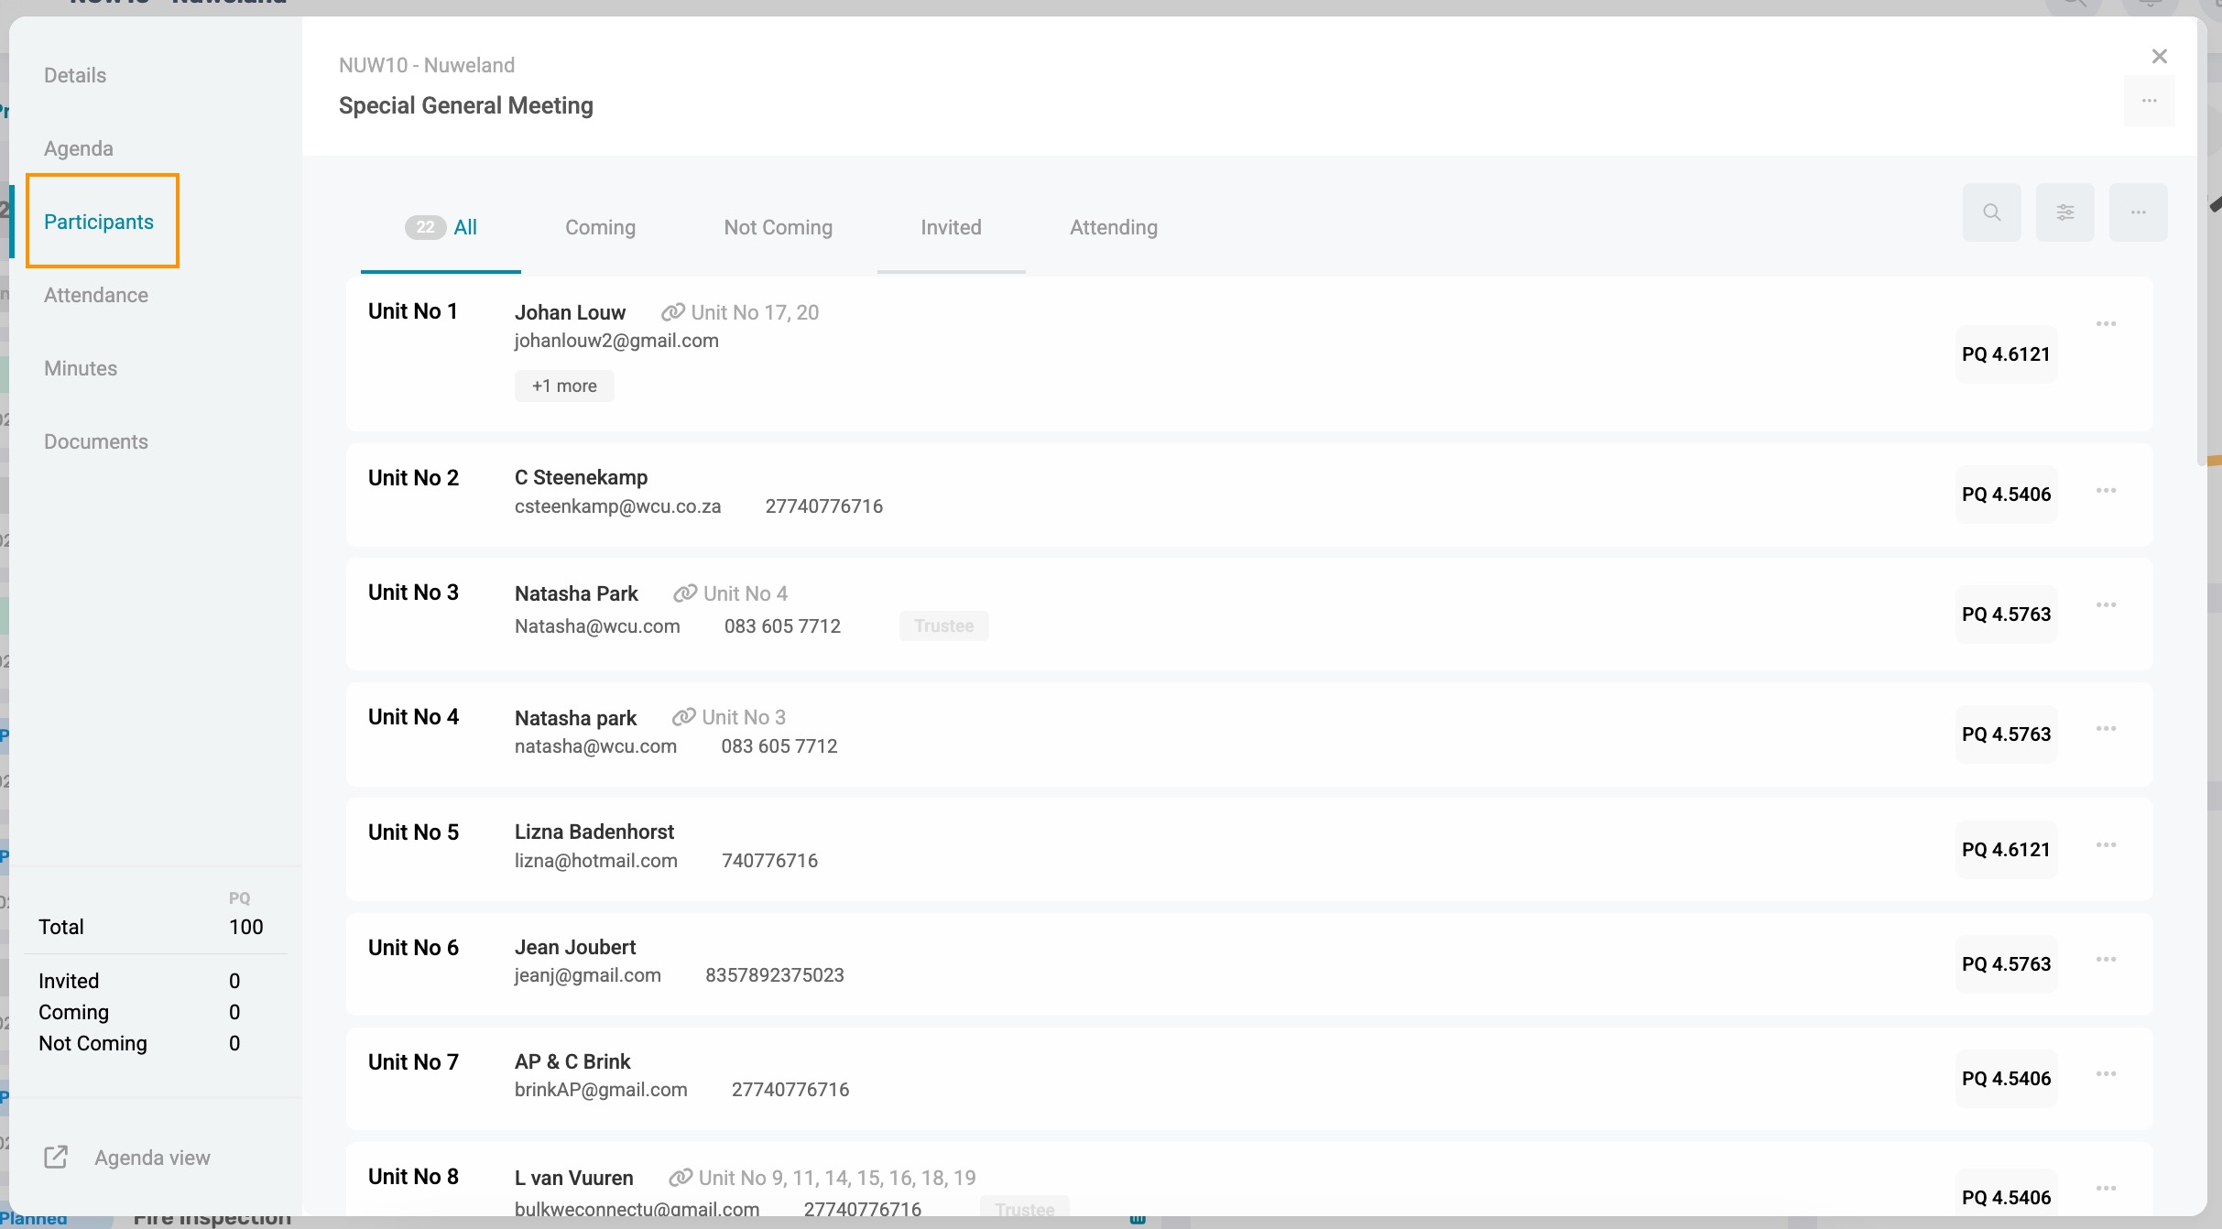The image size is (2222, 1229).
Task: Click the Agenda view link
Action: [152, 1158]
